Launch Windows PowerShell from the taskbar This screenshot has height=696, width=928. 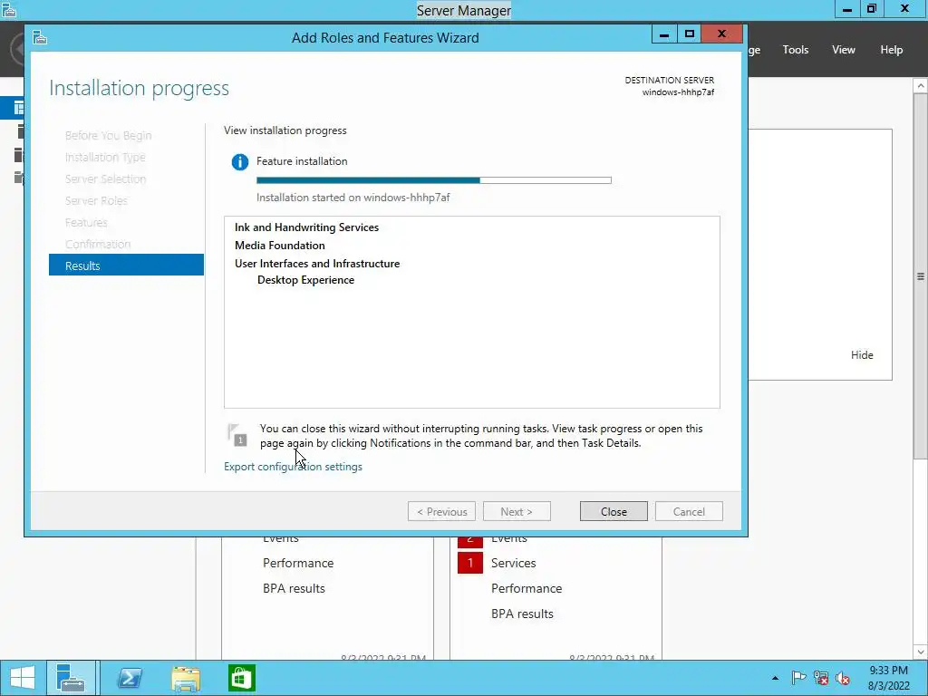pos(130,678)
